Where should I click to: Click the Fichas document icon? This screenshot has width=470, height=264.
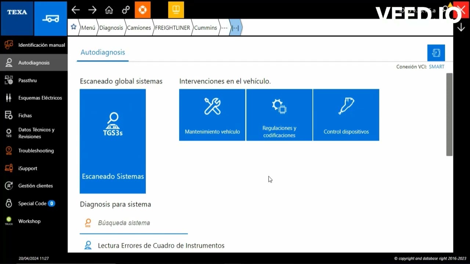click(8, 115)
